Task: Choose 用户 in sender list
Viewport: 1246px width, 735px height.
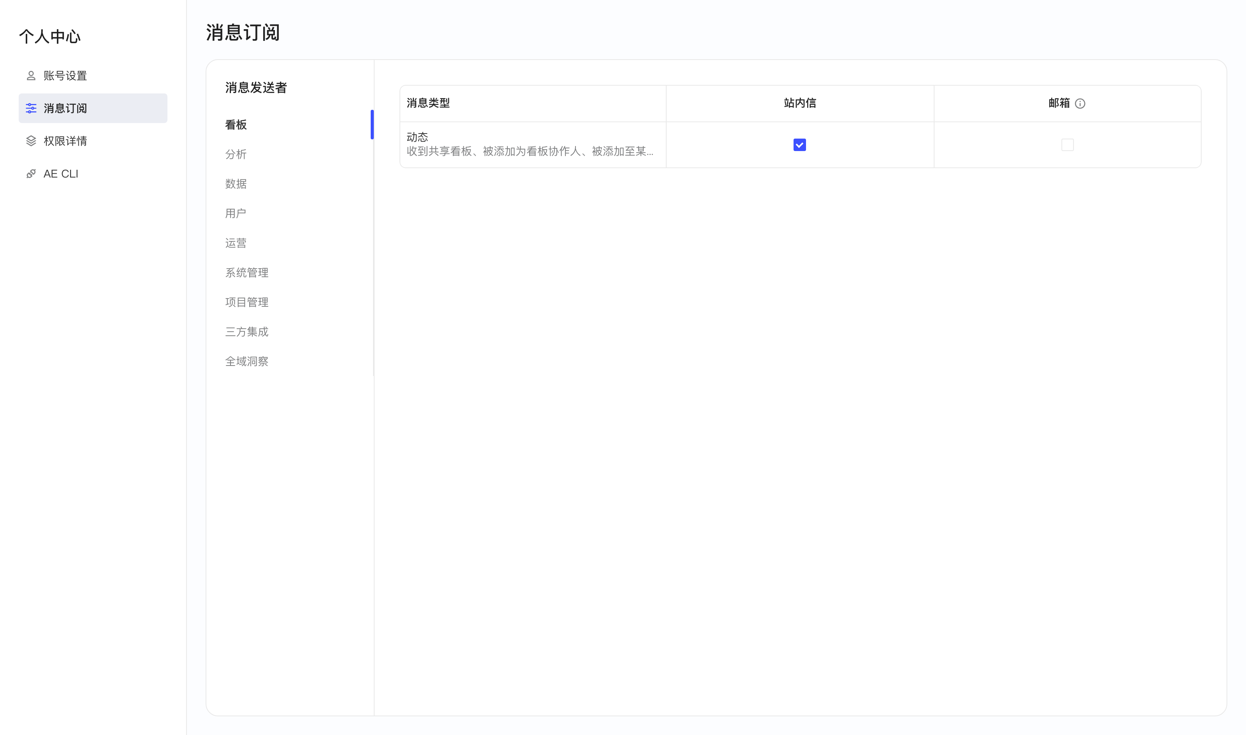Action: coord(236,213)
